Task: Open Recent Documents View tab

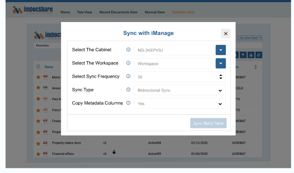Action: 118,12
